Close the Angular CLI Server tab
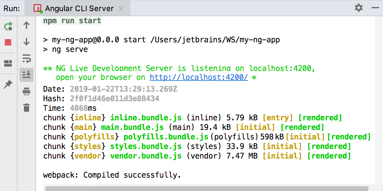The image size is (383, 191). (x=121, y=9)
